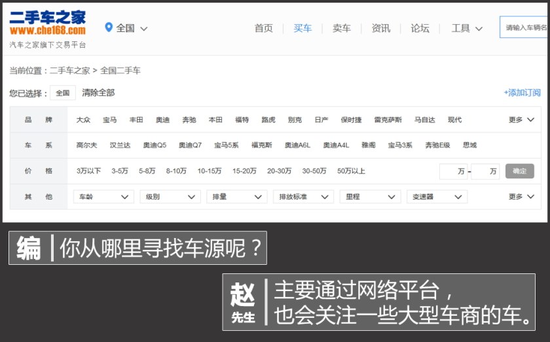Select car series 思域
This screenshot has height=342, width=550.
[x=469, y=145]
